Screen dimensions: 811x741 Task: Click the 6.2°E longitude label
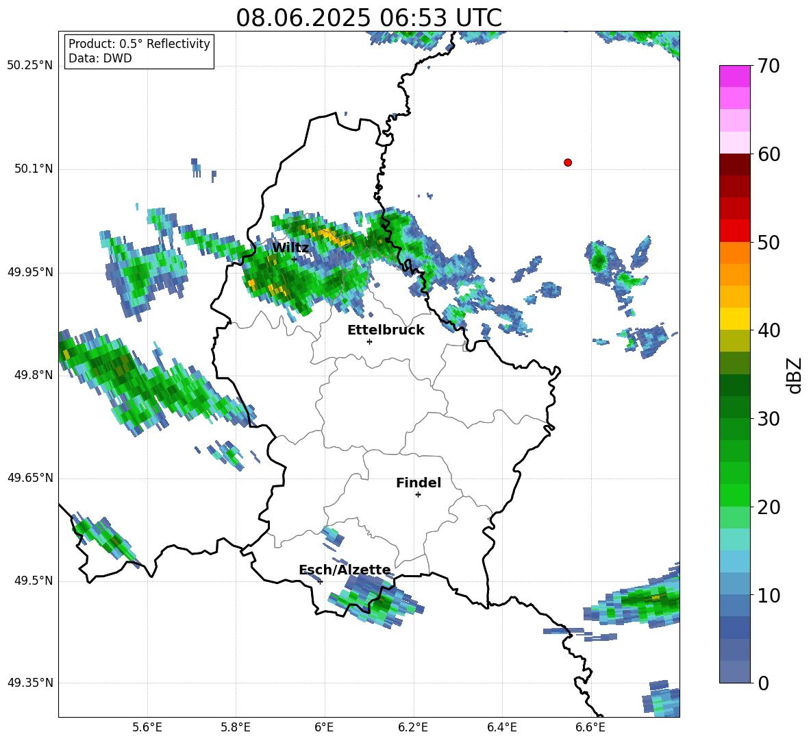(413, 727)
